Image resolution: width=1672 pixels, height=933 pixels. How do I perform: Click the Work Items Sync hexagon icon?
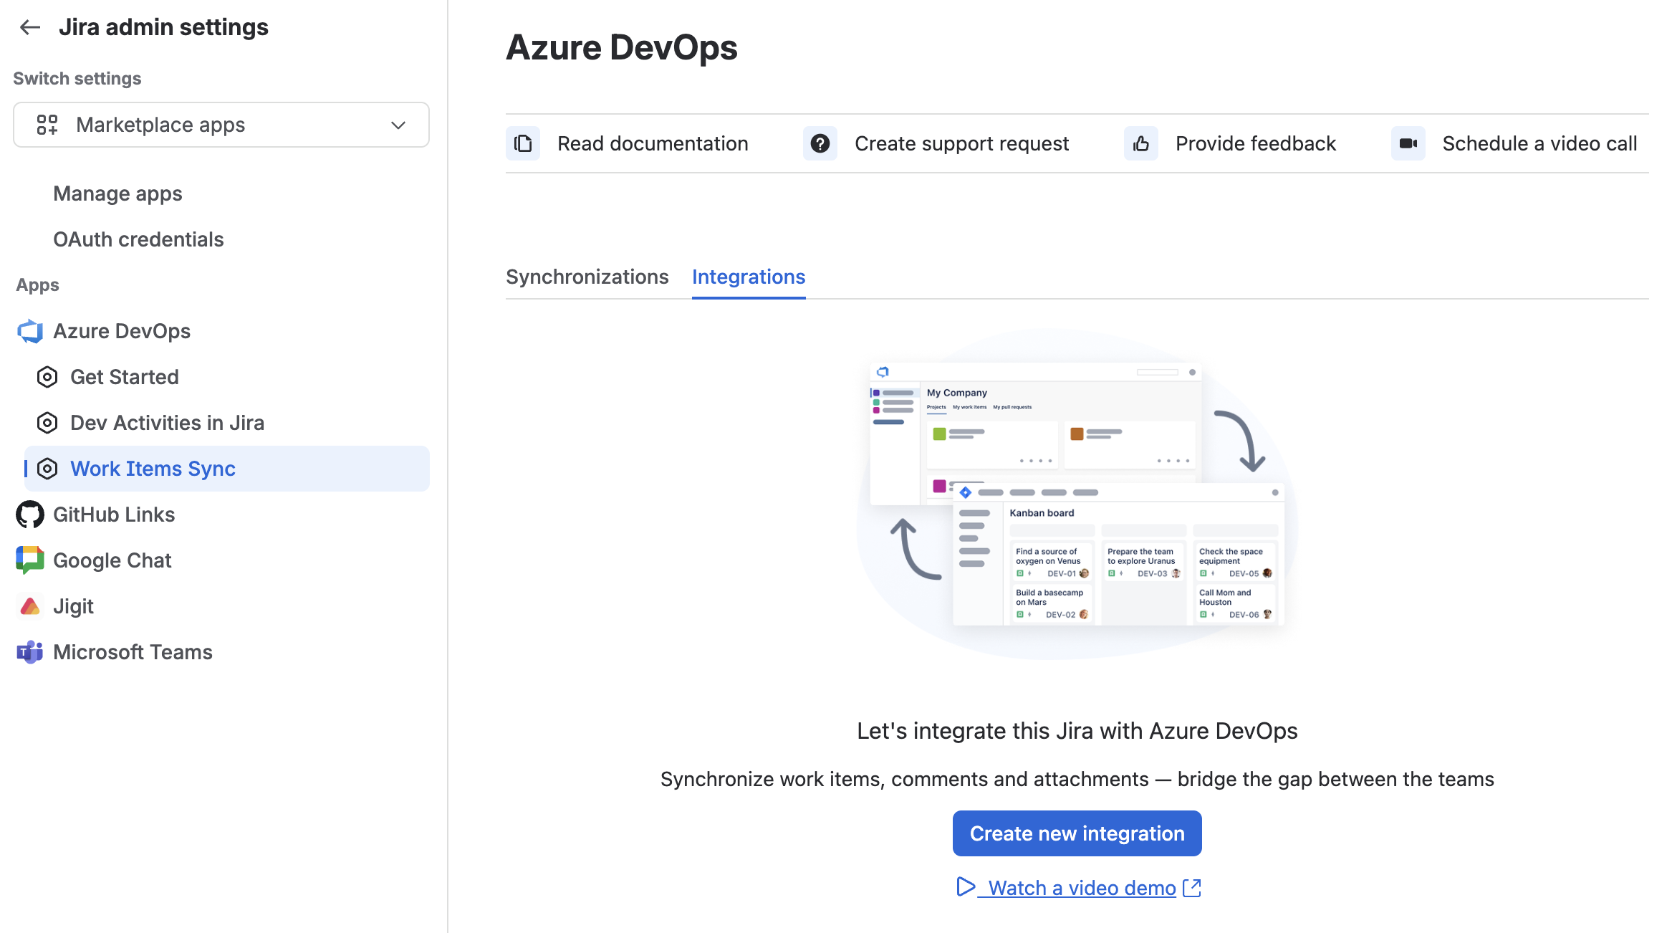pyautogui.click(x=47, y=469)
